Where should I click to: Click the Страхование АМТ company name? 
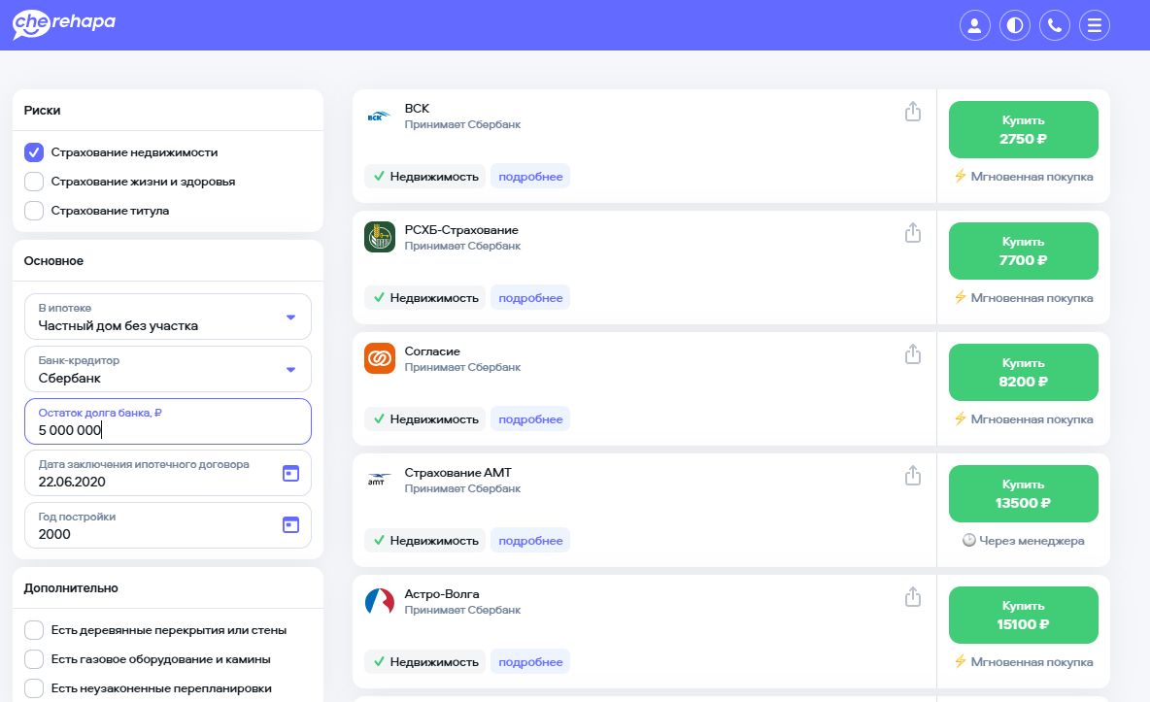point(457,473)
